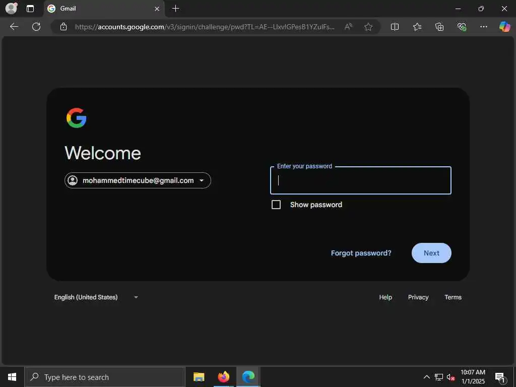This screenshot has height=387, width=516.
Task: Open Collections icon
Action: click(x=439, y=27)
